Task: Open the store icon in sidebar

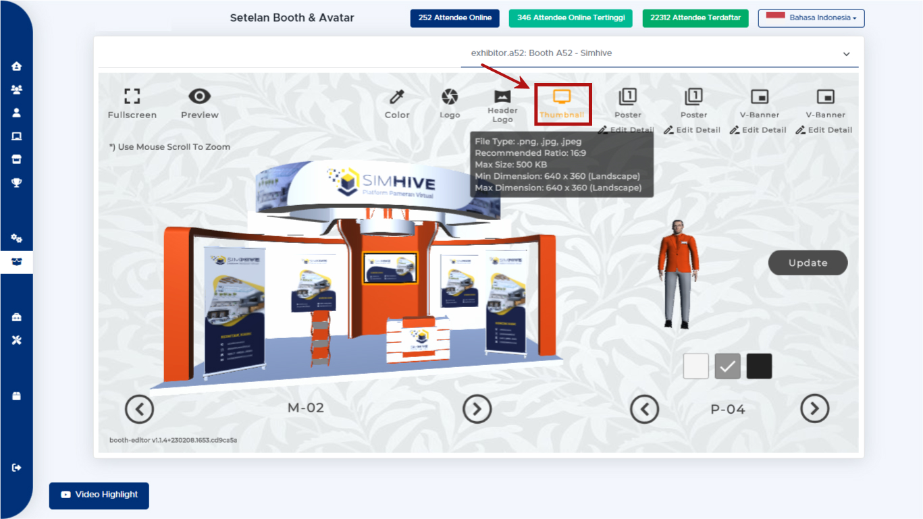Action: coord(16,159)
